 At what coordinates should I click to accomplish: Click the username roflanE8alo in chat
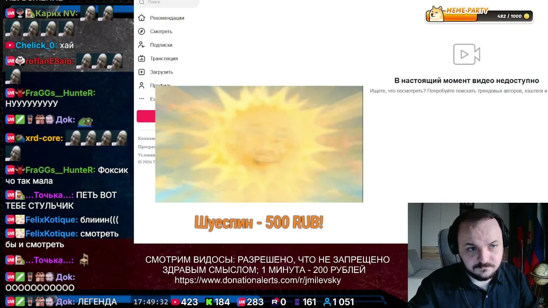[x=49, y=61]
